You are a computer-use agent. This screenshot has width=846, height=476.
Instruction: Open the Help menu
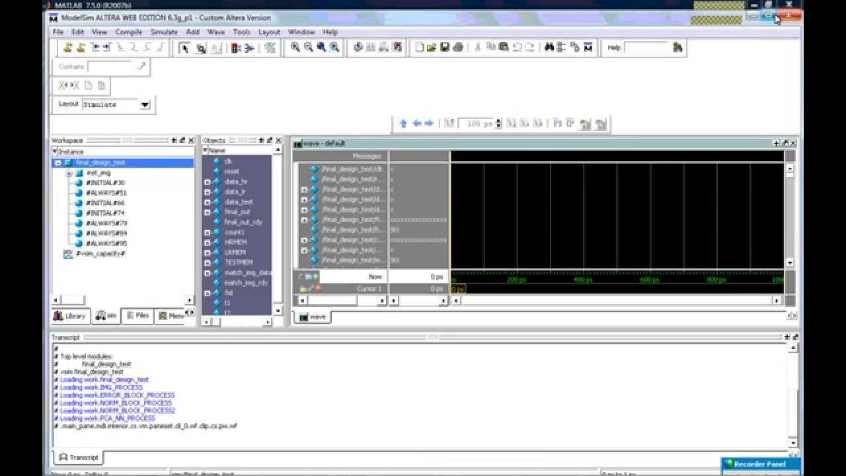[330, 32]
